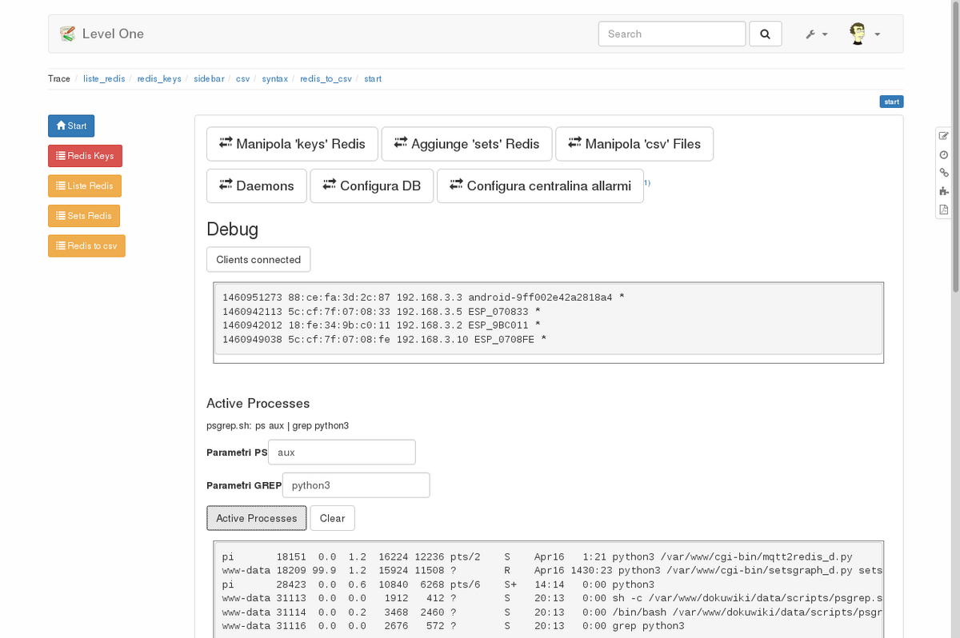Click the puzzle piece plugin icon

coord(943,191)
